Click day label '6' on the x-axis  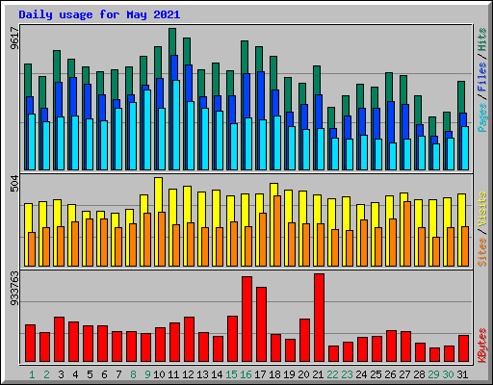pos(104,374)
